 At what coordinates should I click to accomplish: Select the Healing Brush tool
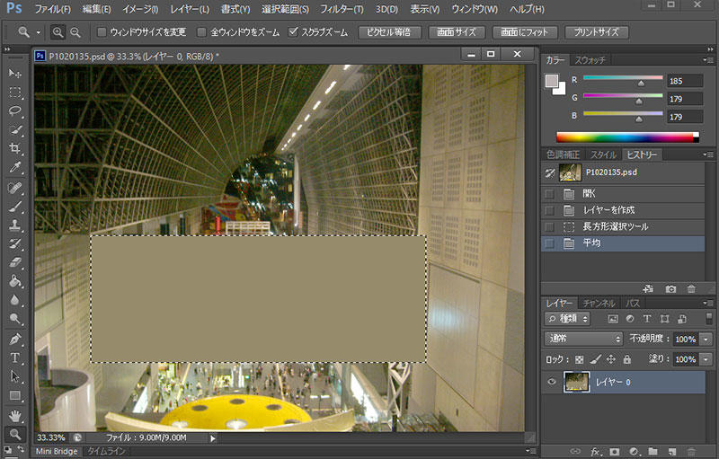(15, 188)
